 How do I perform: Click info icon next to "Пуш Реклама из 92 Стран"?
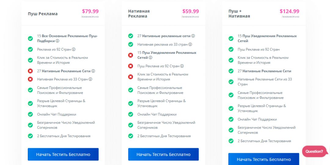182,66
